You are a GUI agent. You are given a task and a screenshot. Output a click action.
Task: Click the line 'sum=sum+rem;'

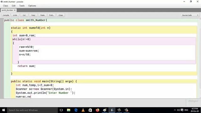click(29, 51)
